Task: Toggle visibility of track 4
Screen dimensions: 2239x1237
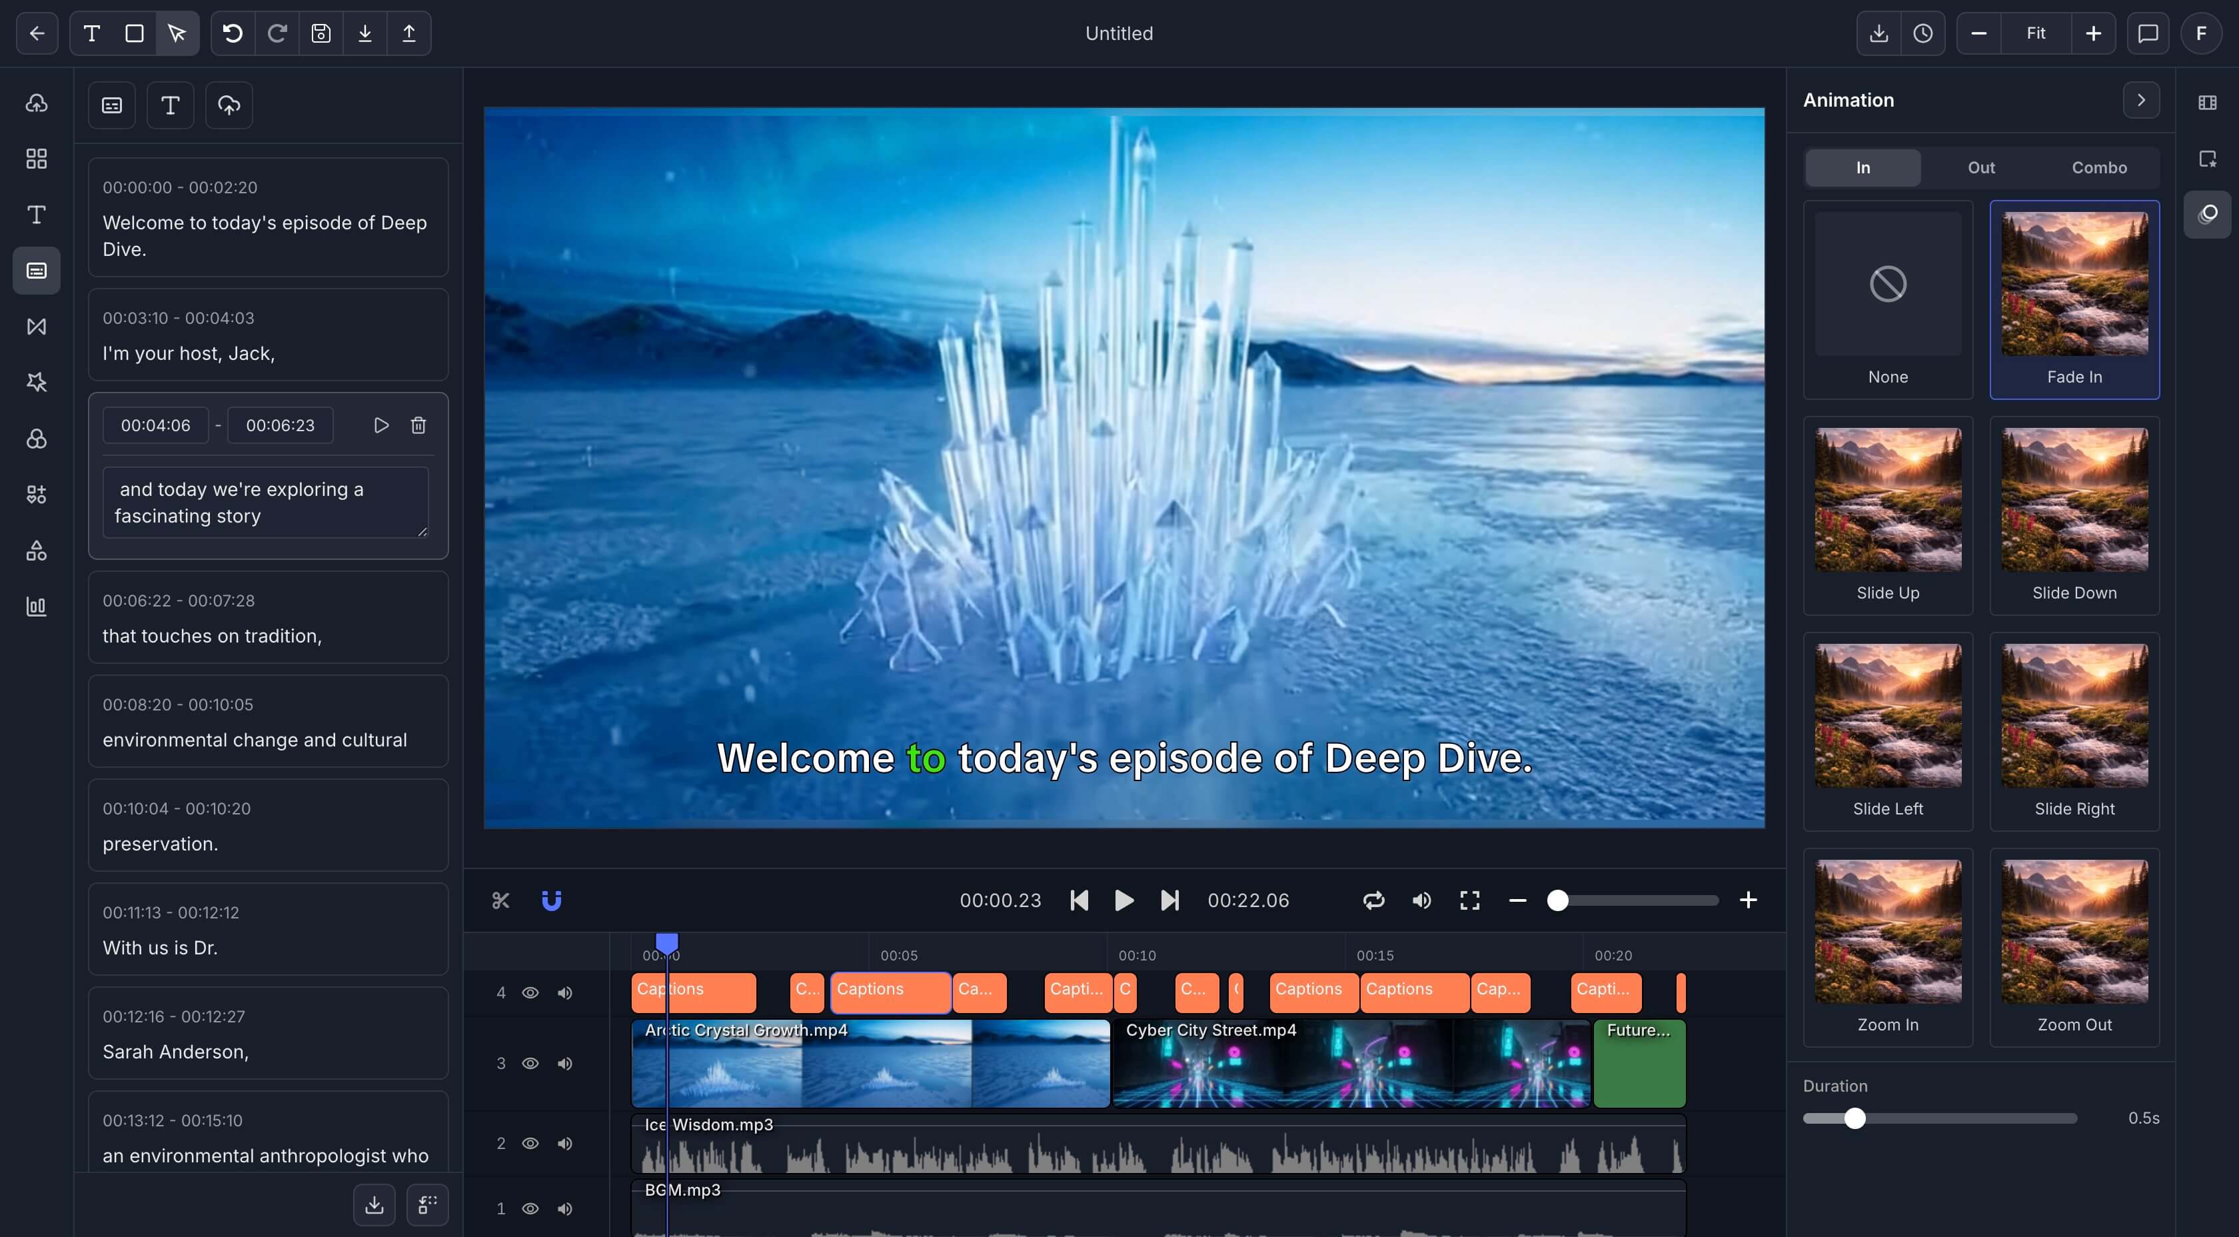Action: point(530,992)
